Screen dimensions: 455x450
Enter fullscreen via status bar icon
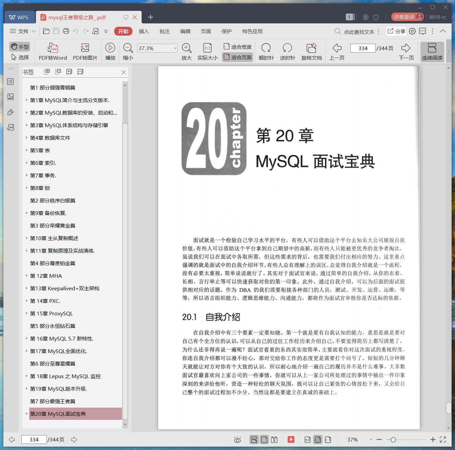tap(443, 439)
